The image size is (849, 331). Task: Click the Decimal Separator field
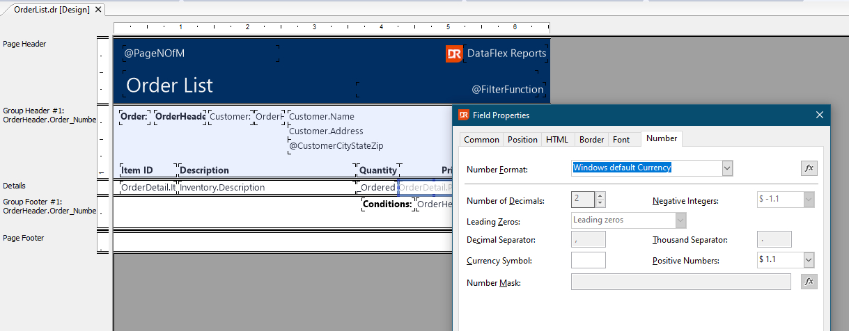point(588,240)
